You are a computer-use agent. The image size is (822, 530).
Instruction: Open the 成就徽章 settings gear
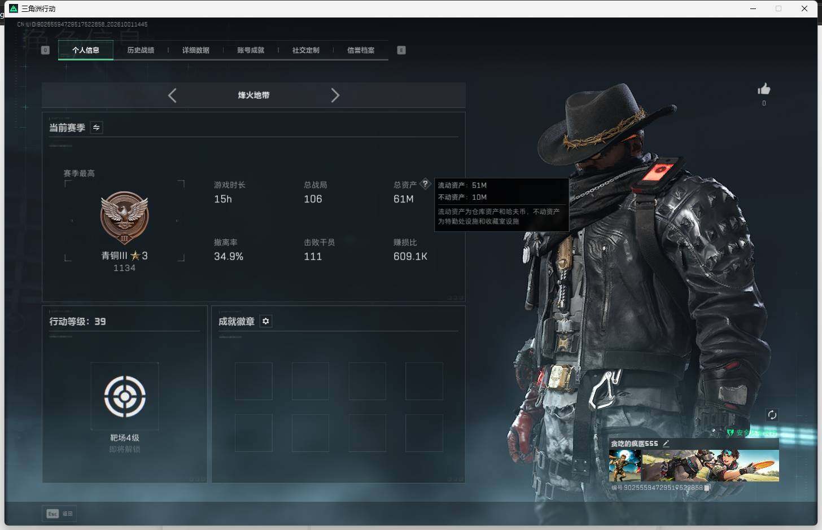pyautogui.click(x=266, y=321)
